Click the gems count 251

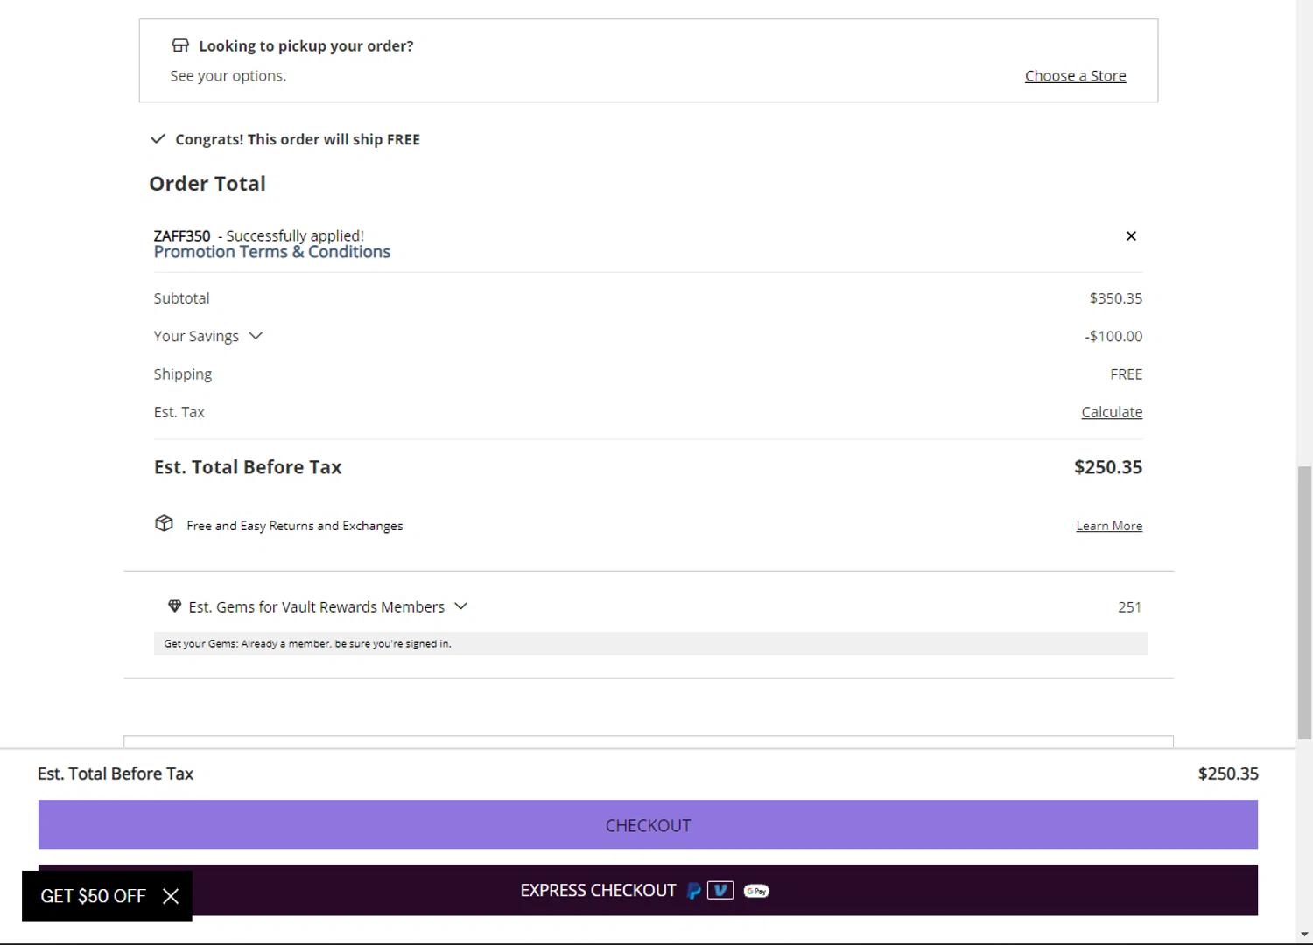(x=1129, y=607)
